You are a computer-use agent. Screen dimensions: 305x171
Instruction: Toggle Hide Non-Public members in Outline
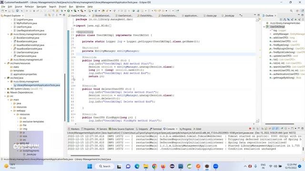pos(295,19)
